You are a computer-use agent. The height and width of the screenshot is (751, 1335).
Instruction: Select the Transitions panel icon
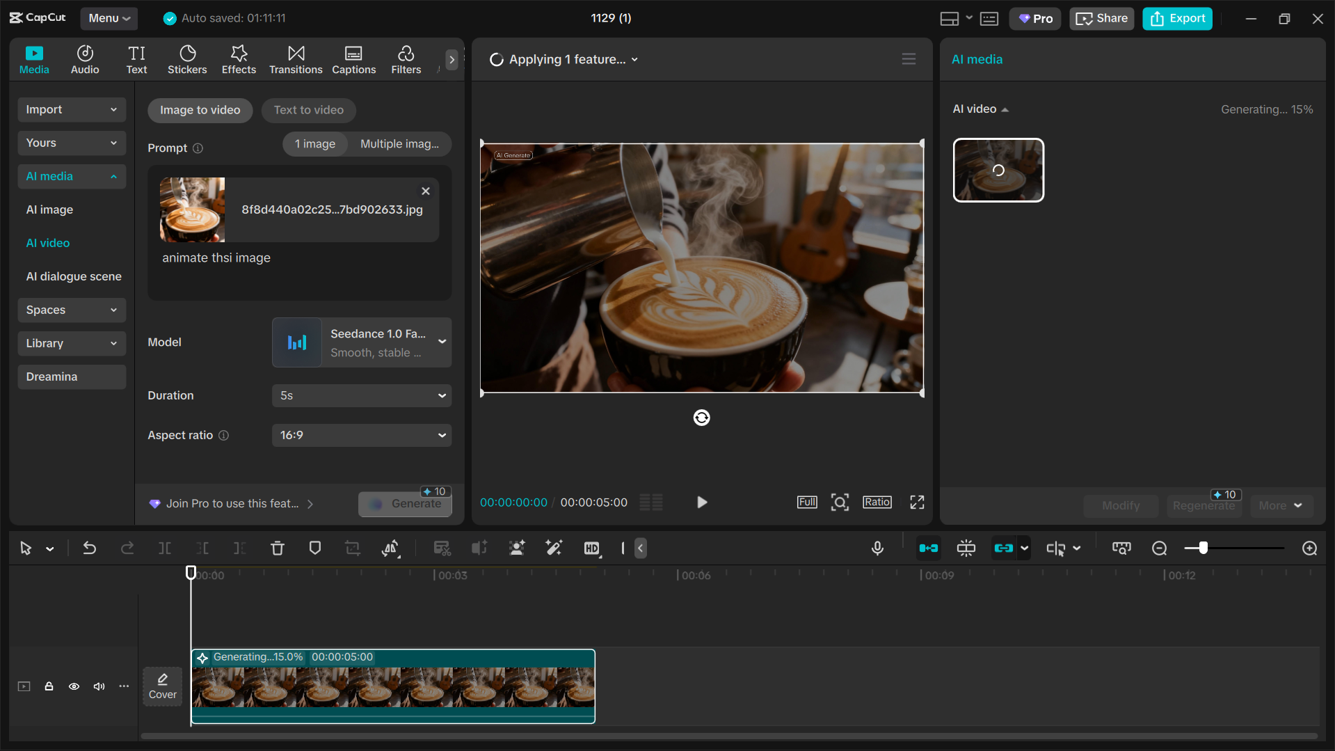point(295,59)
